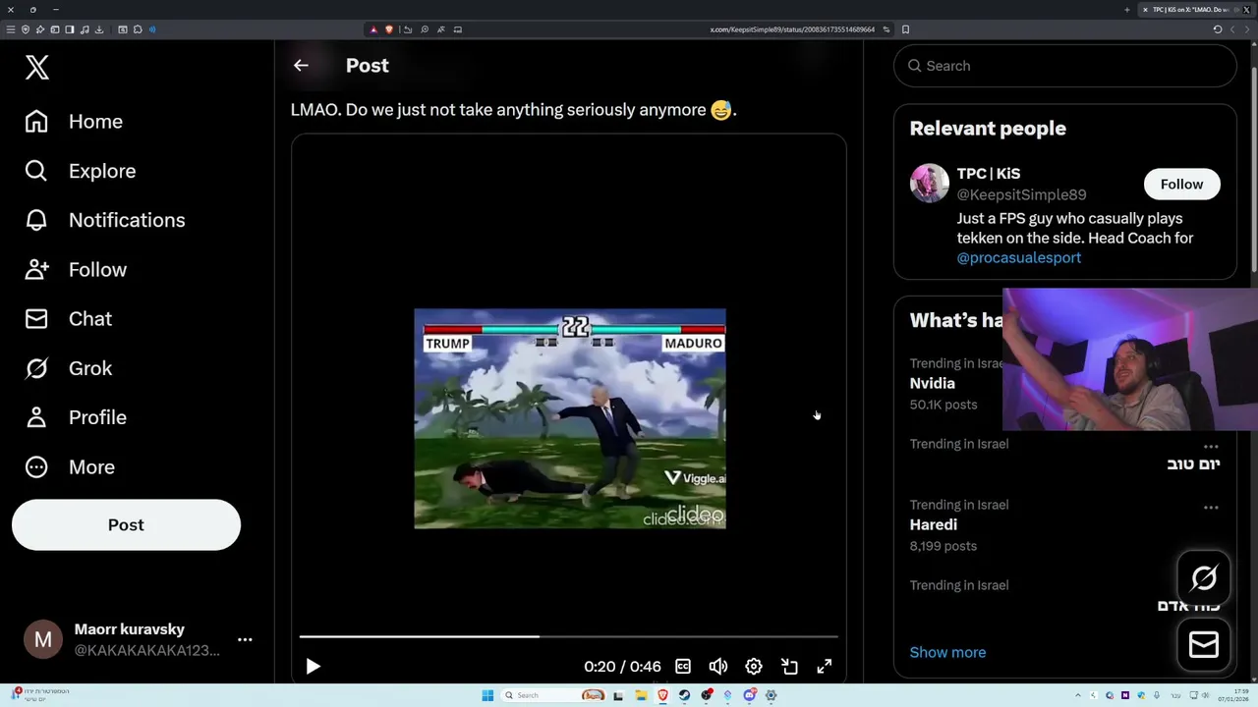Click Maorr kuravsky account avatar
Screen dimensions: 1258x707
43,640
